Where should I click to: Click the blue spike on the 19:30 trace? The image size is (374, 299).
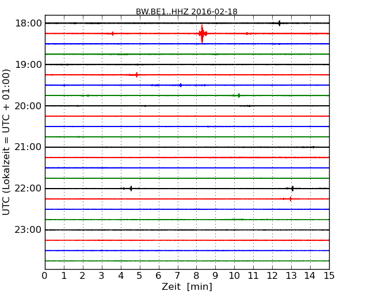click(x=181, y=85)
